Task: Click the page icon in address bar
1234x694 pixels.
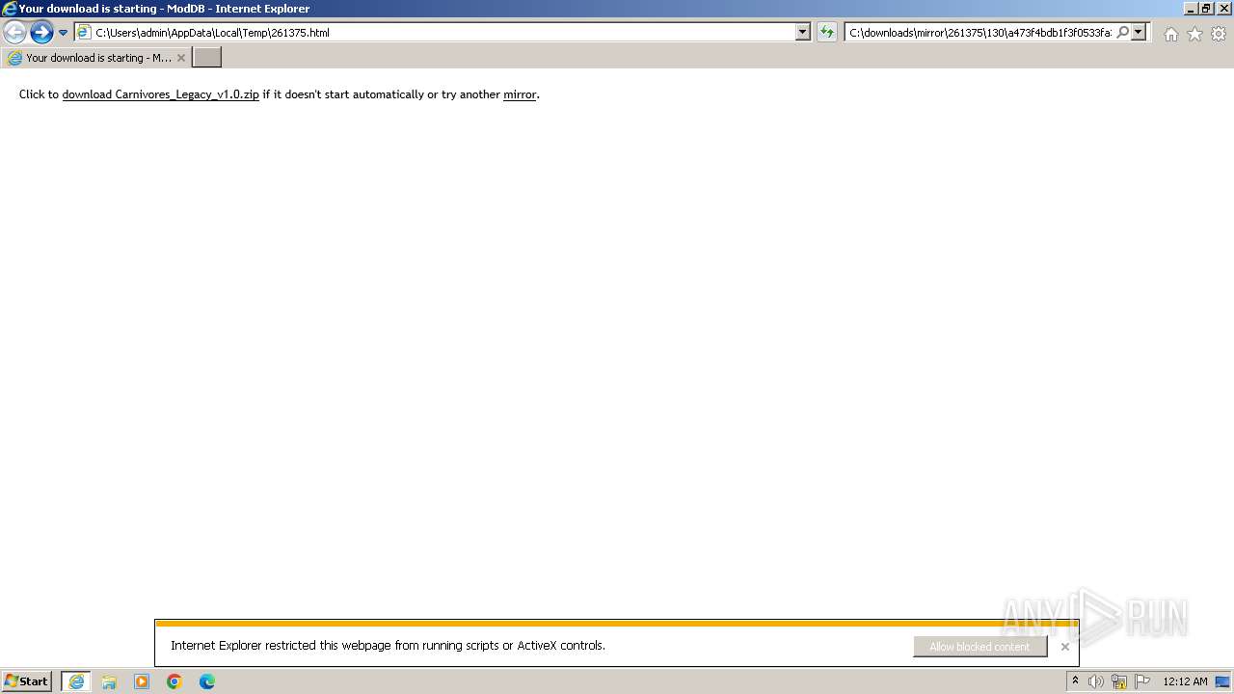Action: (84, 32)
